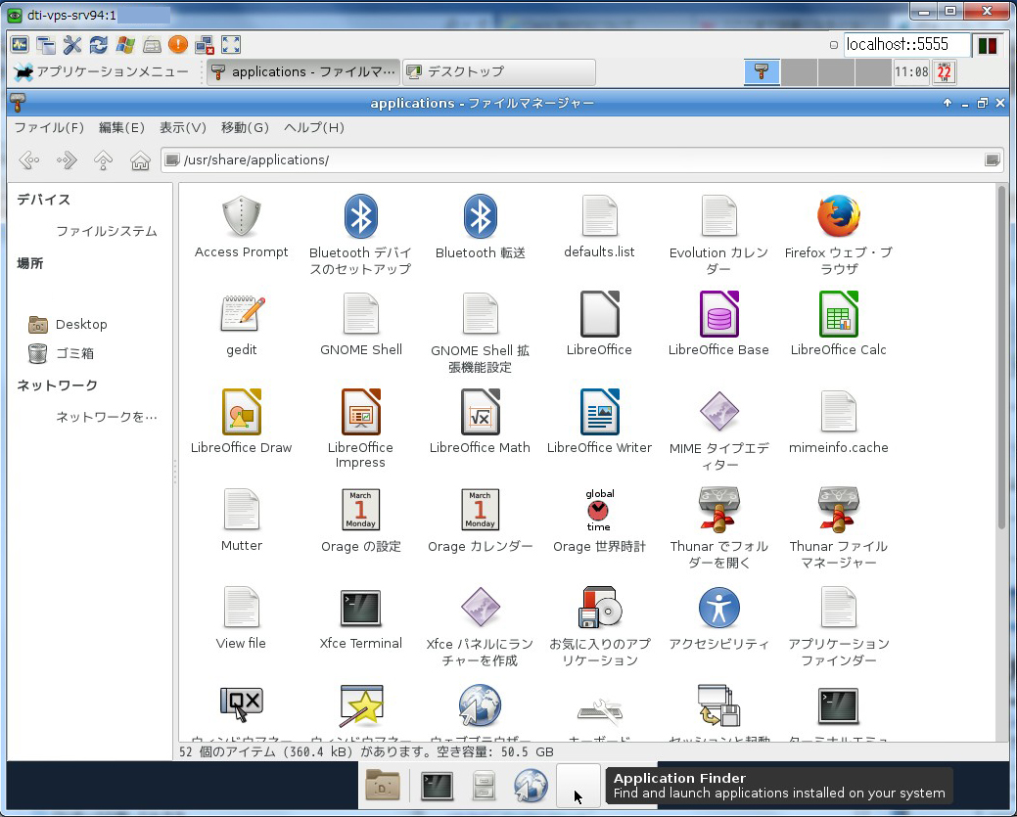The width and height of the screenshot is (1017, 817).
Task: Click the /usr/share/applications/ location field
Action: pyautogui.click(x=578, y=160)
